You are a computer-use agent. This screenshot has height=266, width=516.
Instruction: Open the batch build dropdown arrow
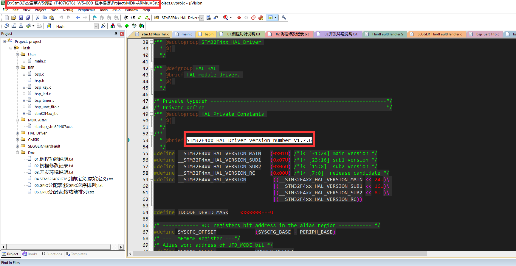pyautogui.click(x=33, y=26)
